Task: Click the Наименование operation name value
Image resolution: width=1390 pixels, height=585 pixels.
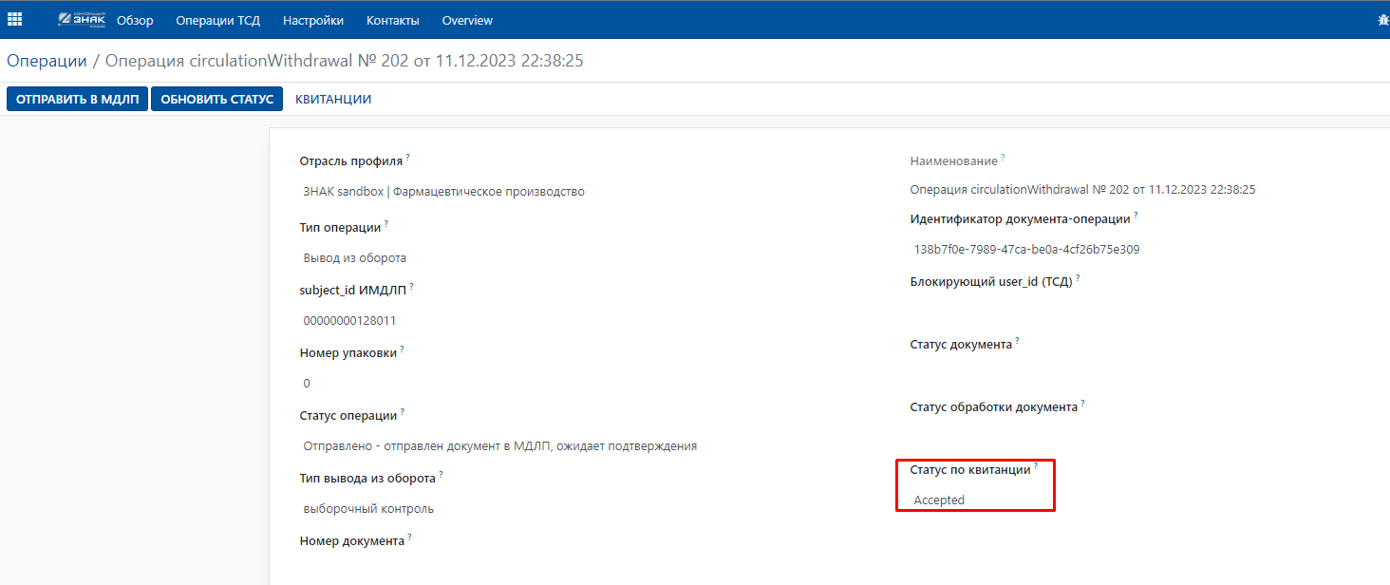Action: 1082,190
